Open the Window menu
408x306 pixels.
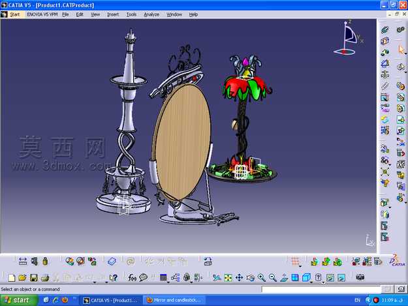pos(174,14)
